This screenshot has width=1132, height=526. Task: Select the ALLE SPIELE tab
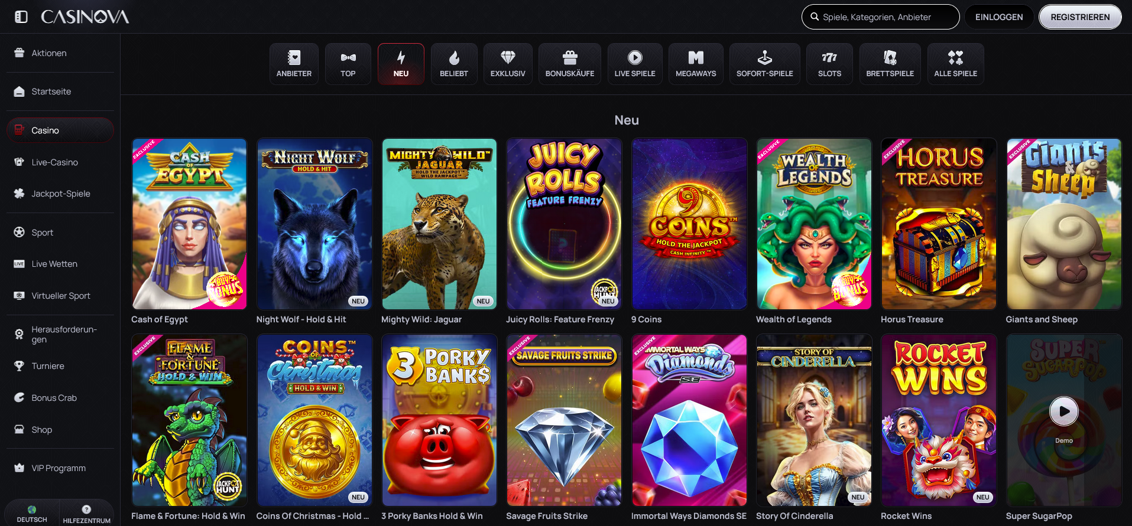[956, 64]
